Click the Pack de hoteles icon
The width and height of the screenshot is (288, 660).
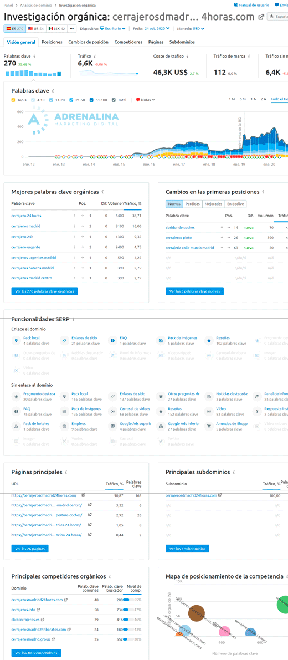click(16, 426)
